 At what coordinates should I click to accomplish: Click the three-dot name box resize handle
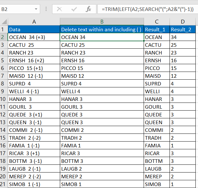point(46,9)
